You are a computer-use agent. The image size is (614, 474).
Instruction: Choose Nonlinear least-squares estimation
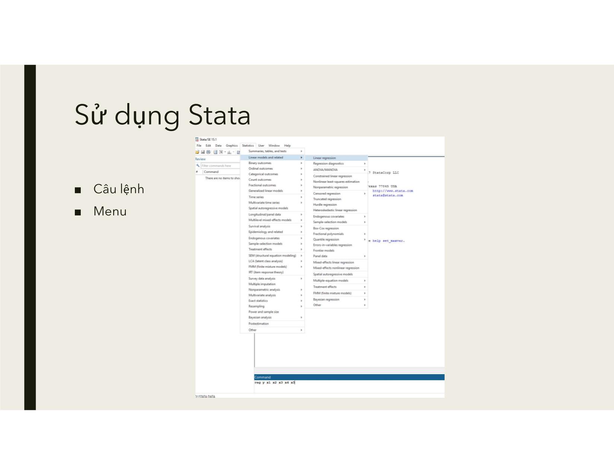coord(336,182)
